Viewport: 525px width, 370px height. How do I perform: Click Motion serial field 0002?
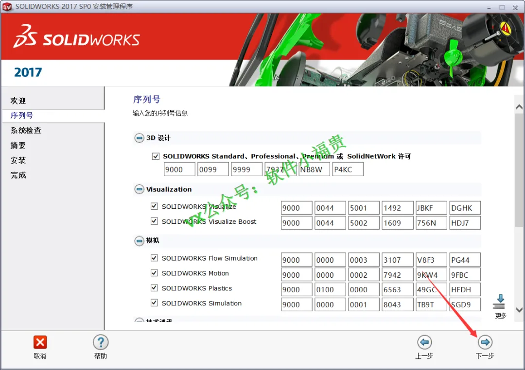click(364, 275)
